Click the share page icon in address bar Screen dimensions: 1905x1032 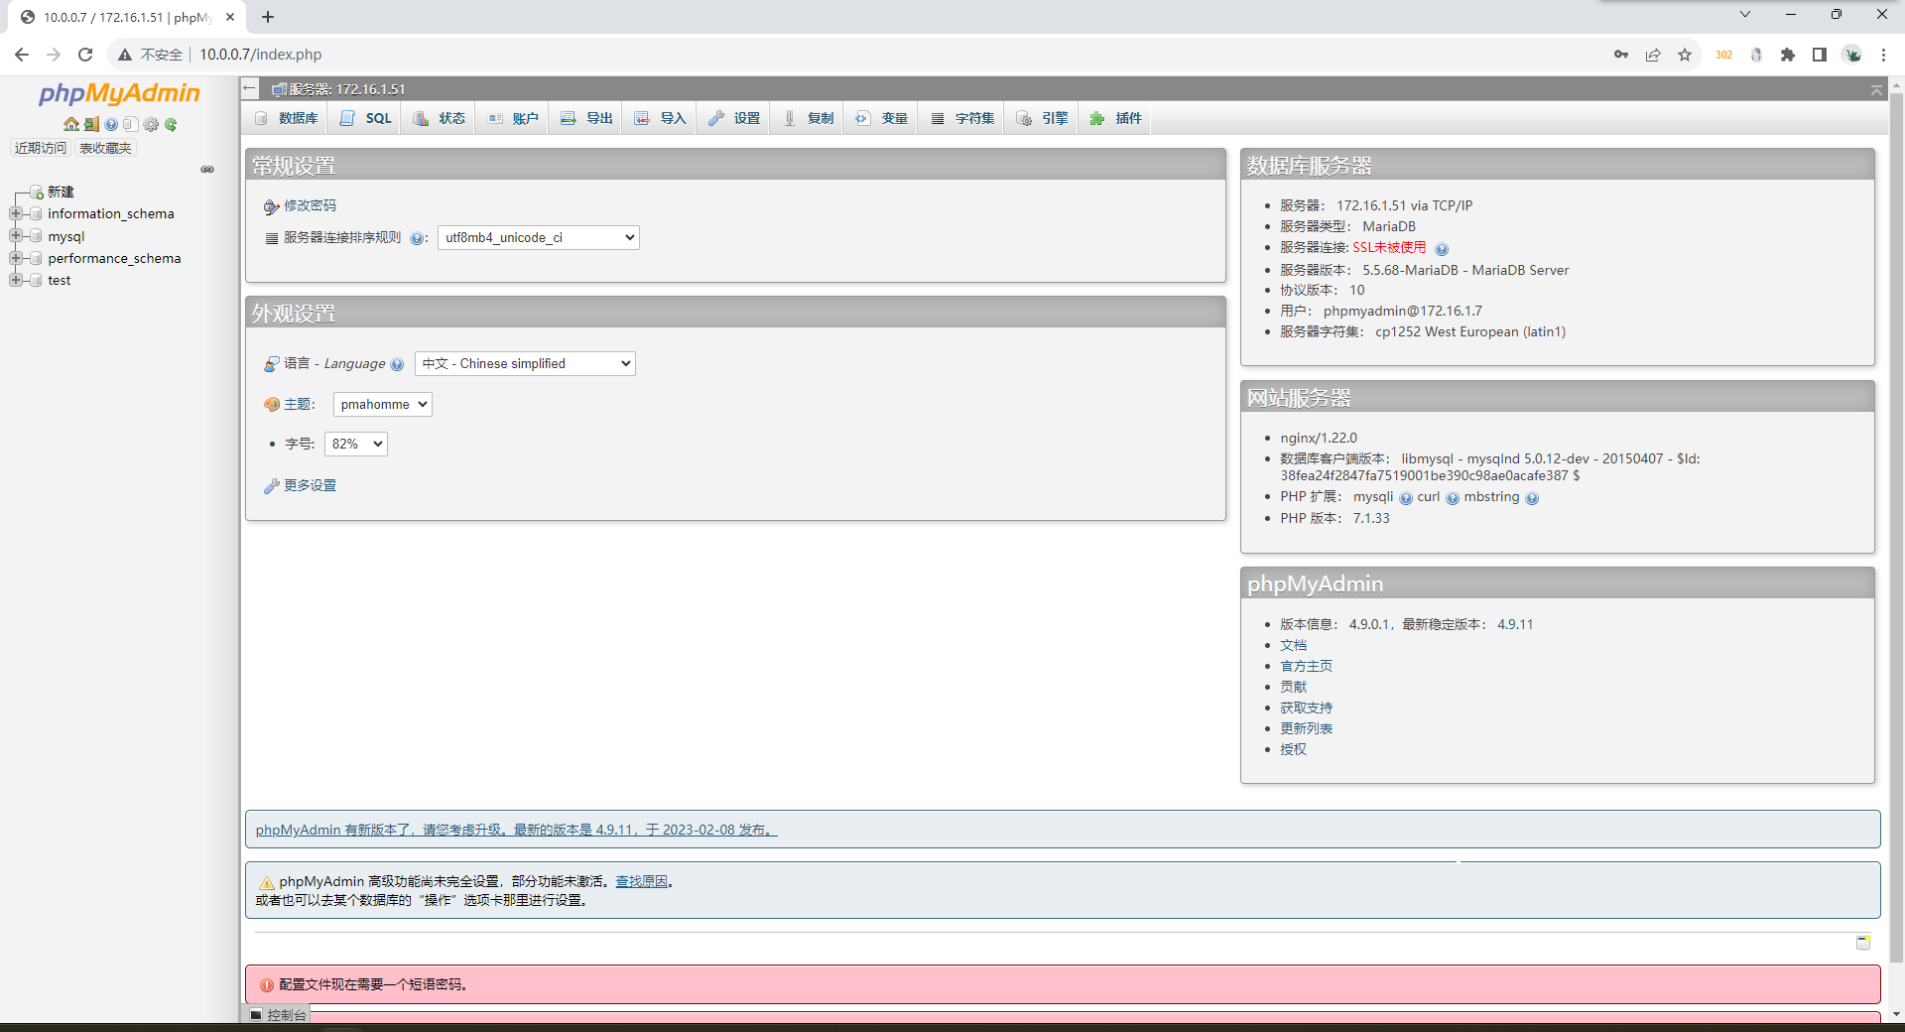[1653, 55]
